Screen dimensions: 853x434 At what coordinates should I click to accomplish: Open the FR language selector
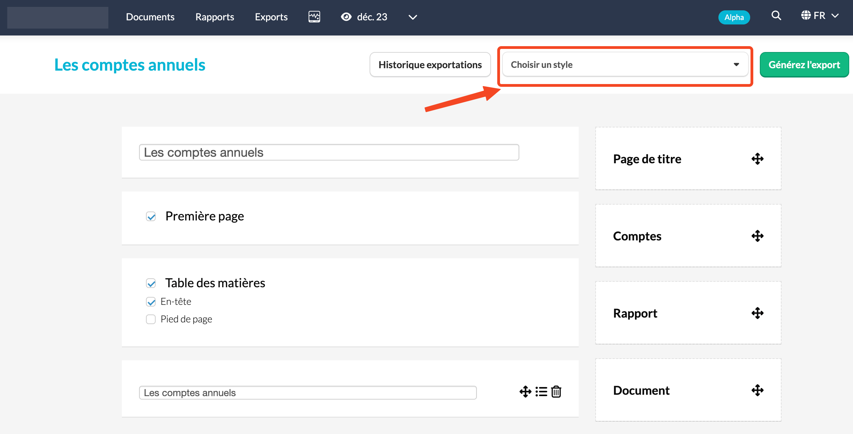pyautogui.click(x=820, y=16)
